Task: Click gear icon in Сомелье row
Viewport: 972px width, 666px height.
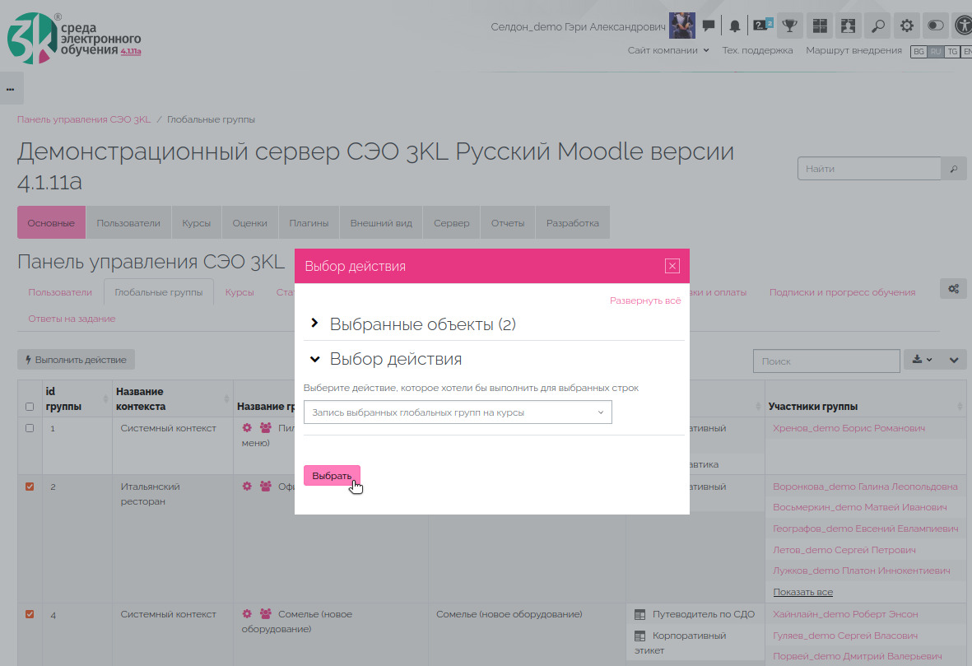Action: click(x=247, y=614)
